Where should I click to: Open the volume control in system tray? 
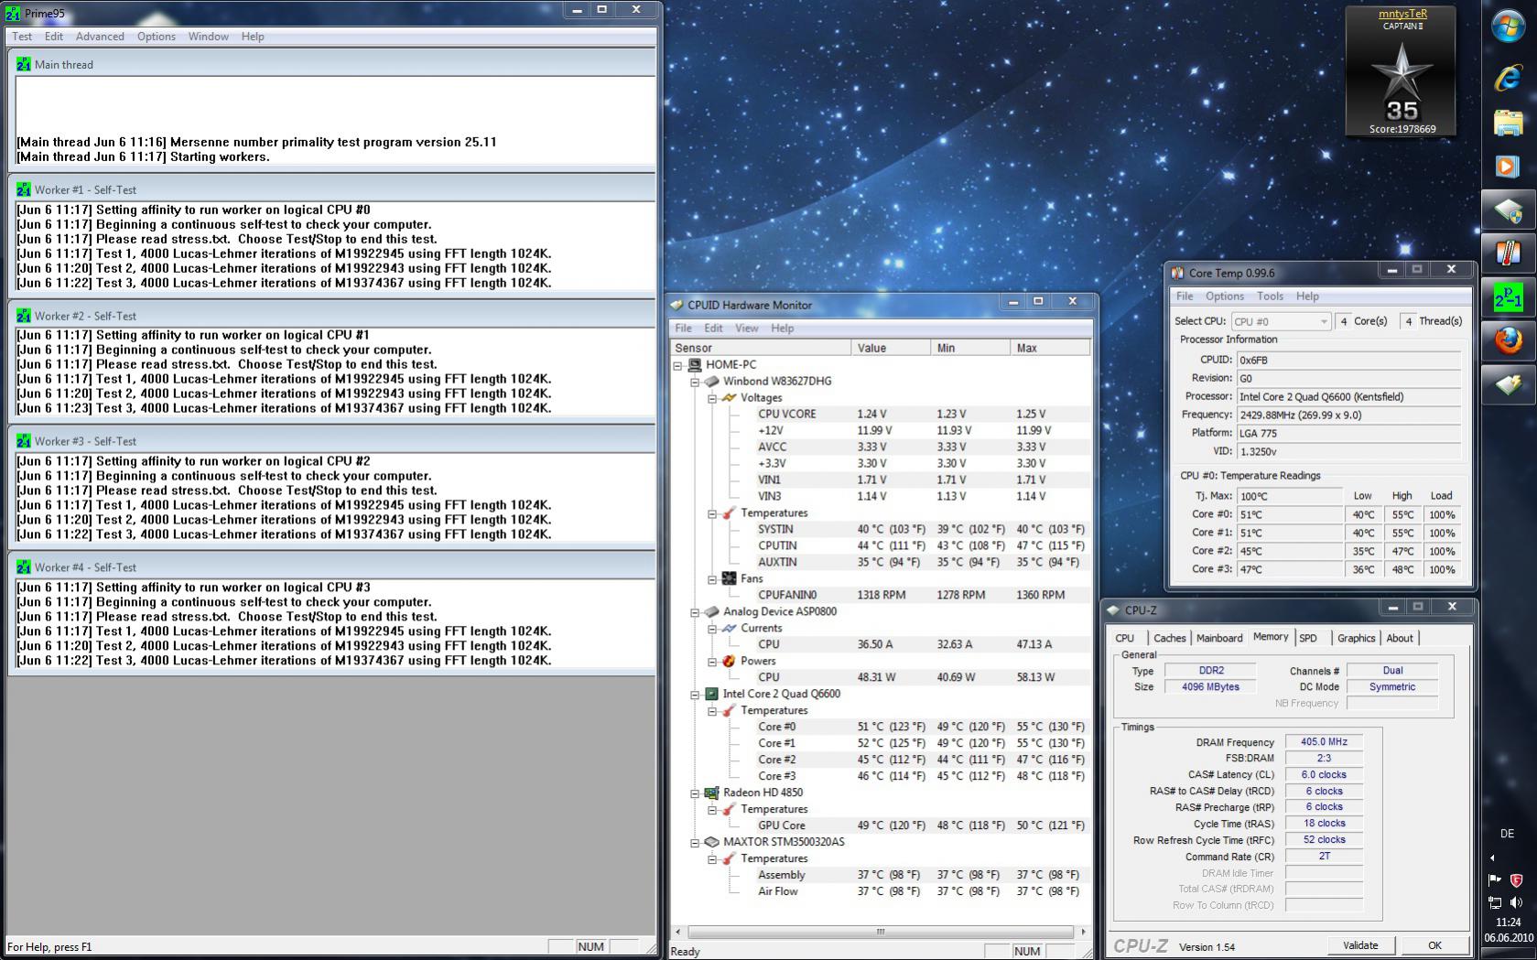(x=1516, y=902)
